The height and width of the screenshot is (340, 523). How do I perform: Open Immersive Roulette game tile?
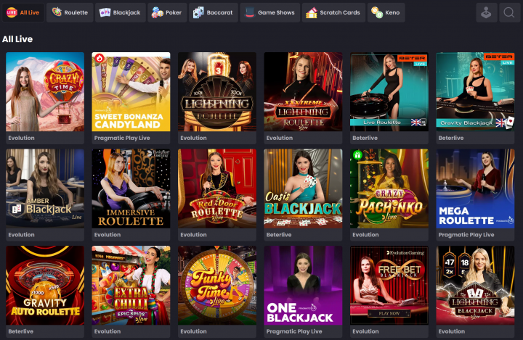131,188
